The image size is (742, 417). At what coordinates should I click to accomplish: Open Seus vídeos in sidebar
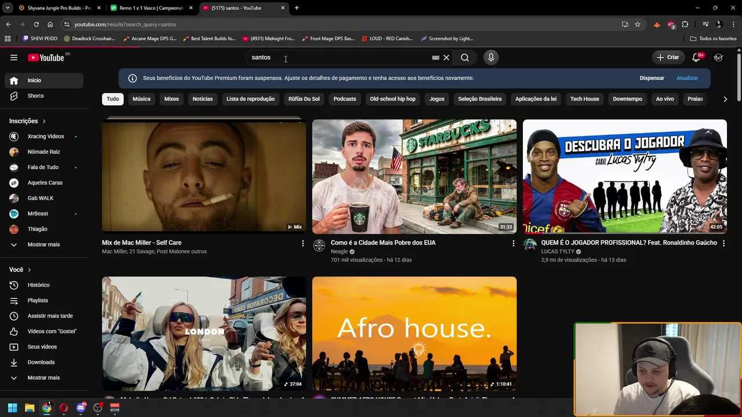[44, 347]
